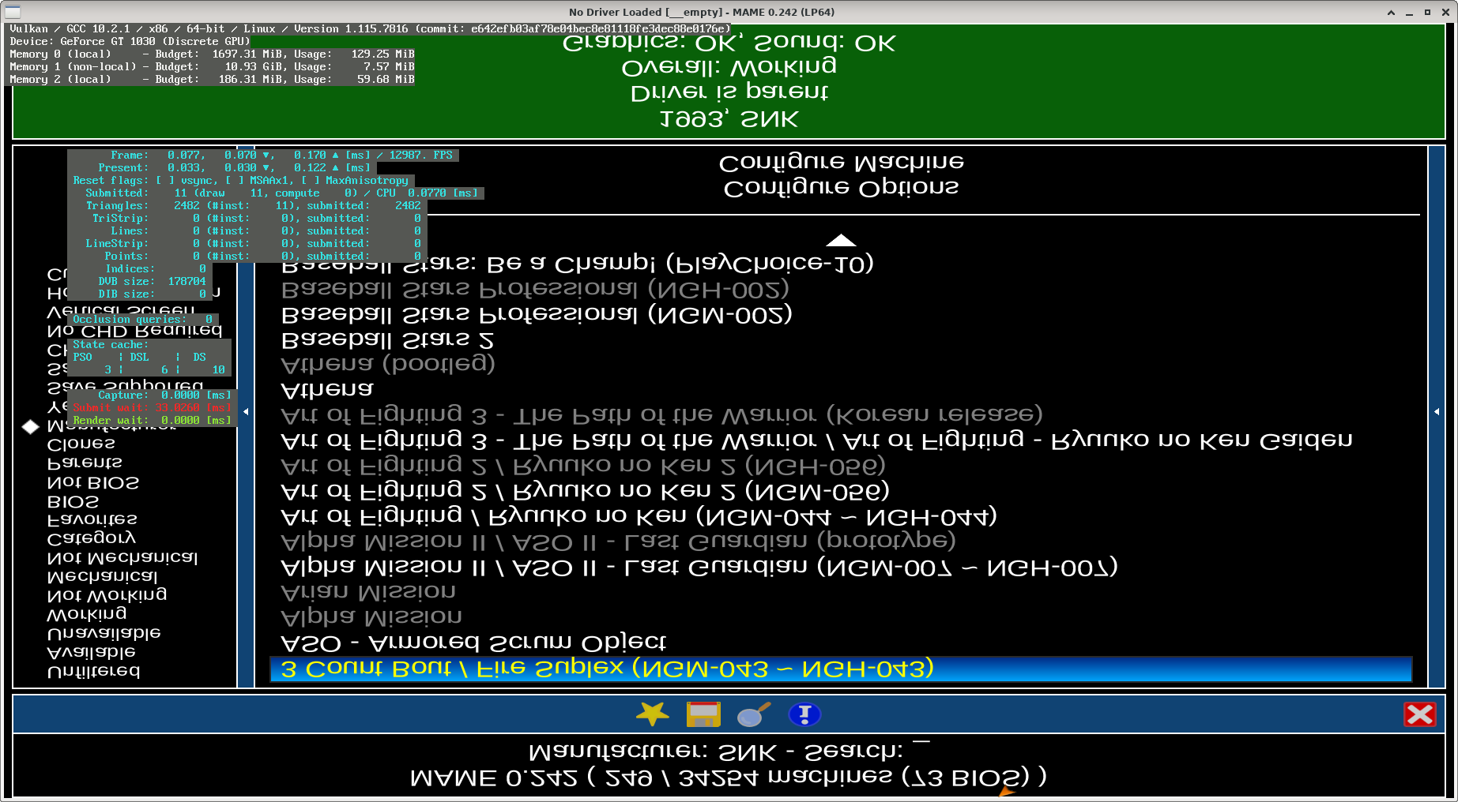The image size is (1458, 802).
Task: Select the Unfiltered filter option
Action: 93,671
